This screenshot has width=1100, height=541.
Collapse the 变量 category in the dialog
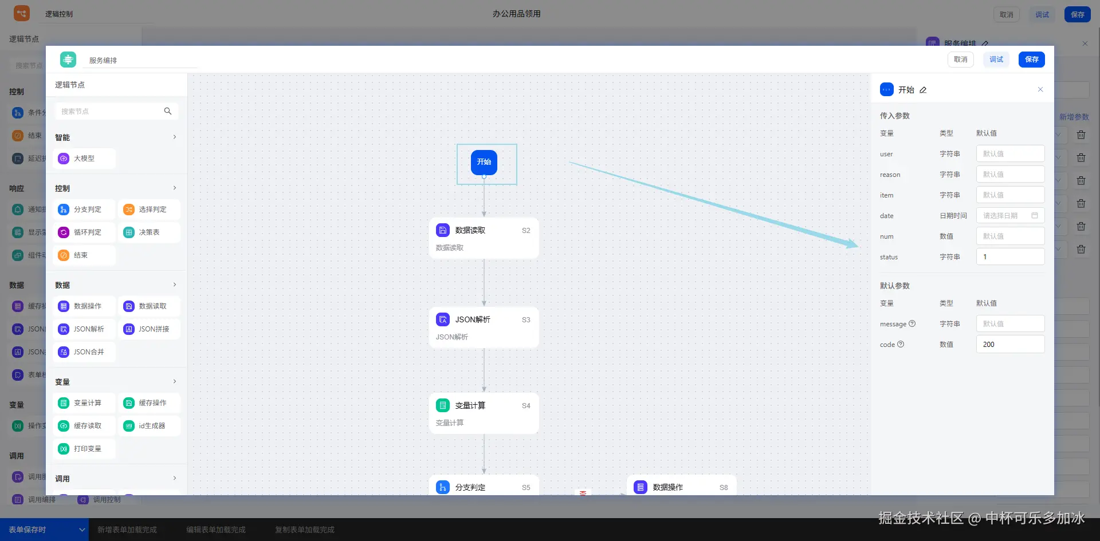tap(175, 381)
